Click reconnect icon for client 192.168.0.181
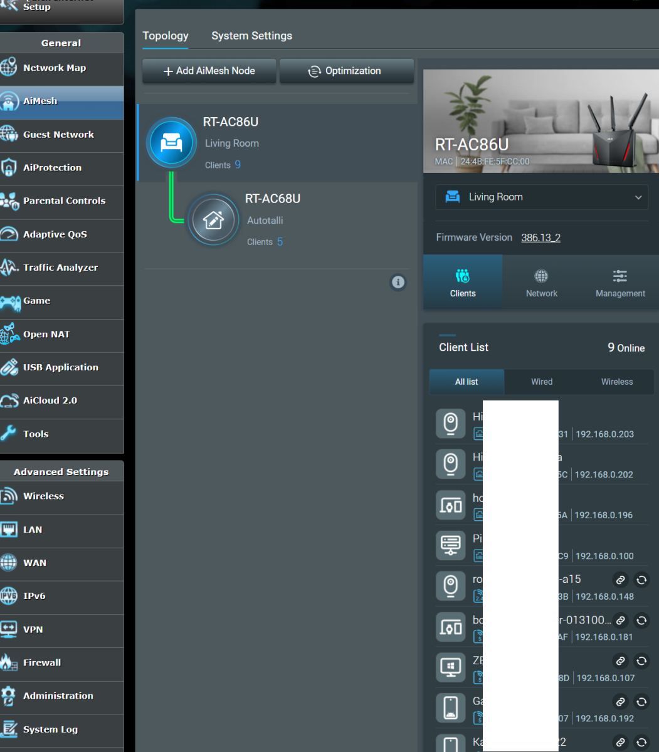 click(641, 620)
